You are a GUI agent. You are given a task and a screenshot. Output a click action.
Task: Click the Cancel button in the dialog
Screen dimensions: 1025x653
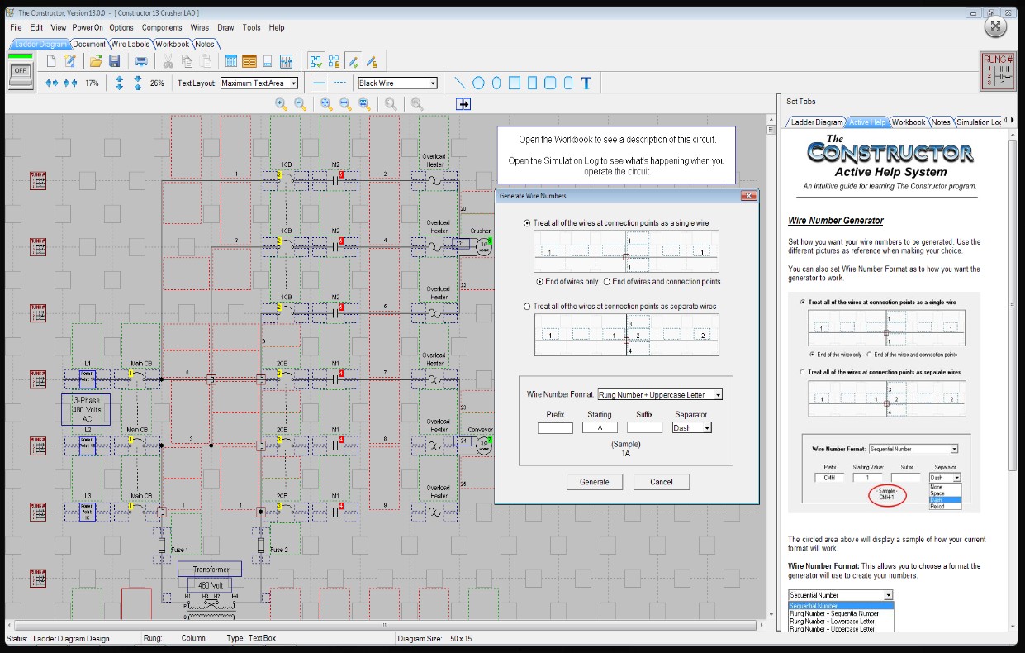pos(662,482)
